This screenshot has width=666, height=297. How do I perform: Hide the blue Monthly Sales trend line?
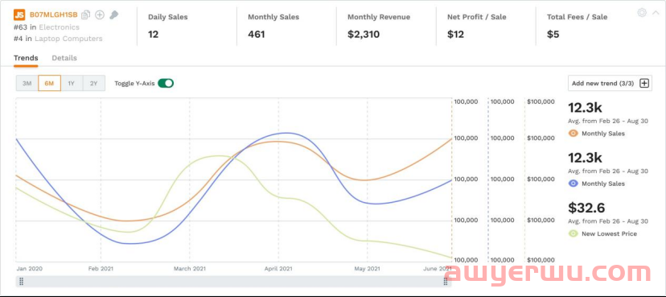(x=573, y=184)
